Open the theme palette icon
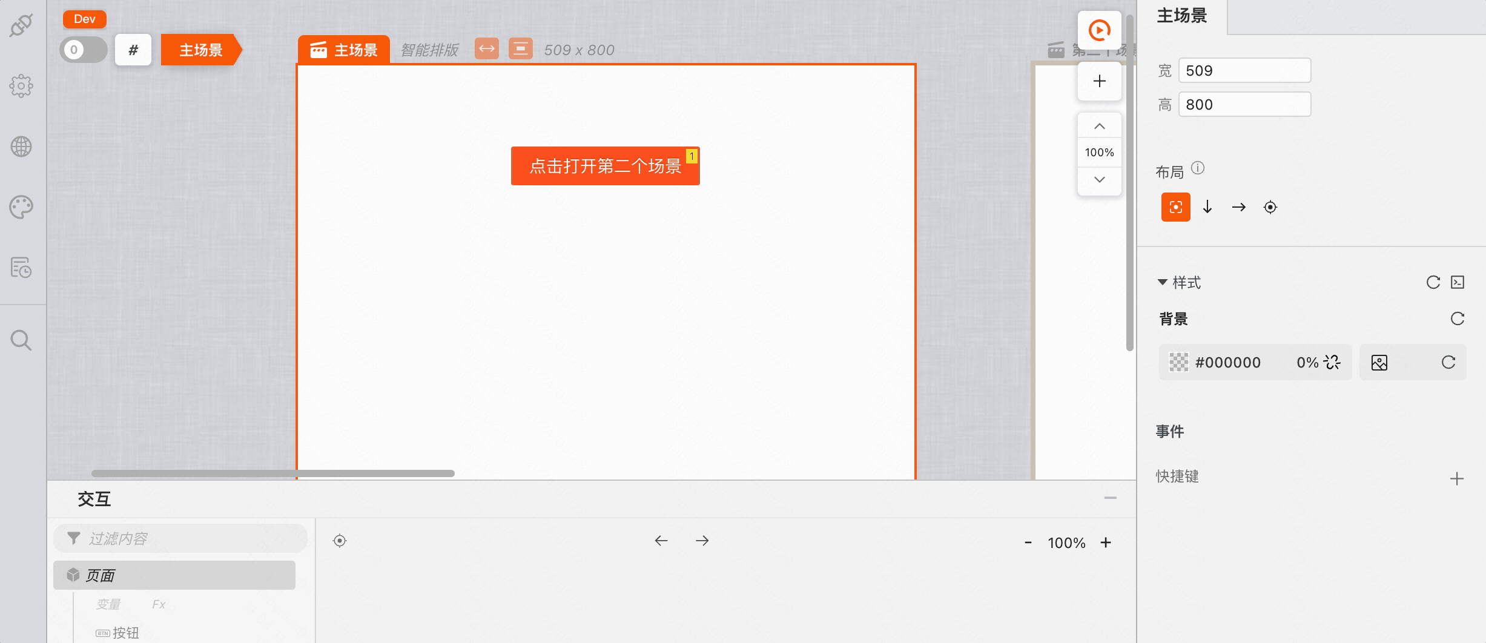1486x643 pixels. [x=22, y=208]
